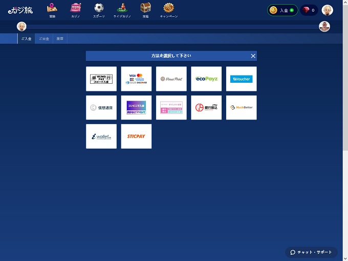Viewport: 348px width, 261px height.
Task: Go to スポーツ soccer ball icon
Action: (x=99, y=9)
